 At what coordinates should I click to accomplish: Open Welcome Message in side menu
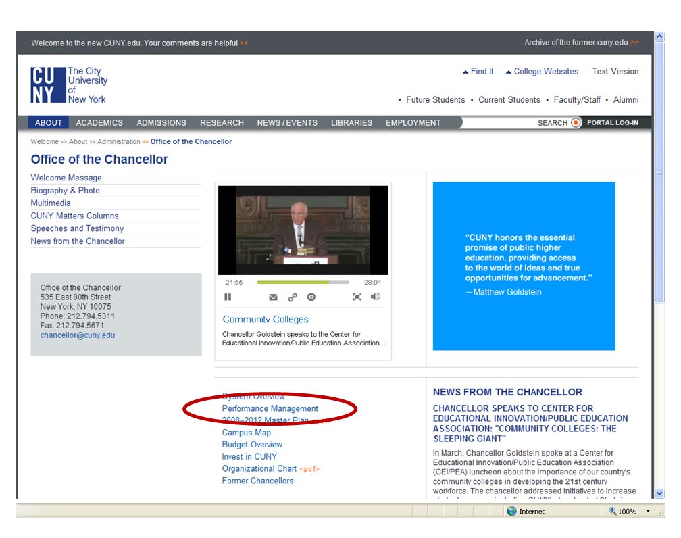(x=66, y=178)
